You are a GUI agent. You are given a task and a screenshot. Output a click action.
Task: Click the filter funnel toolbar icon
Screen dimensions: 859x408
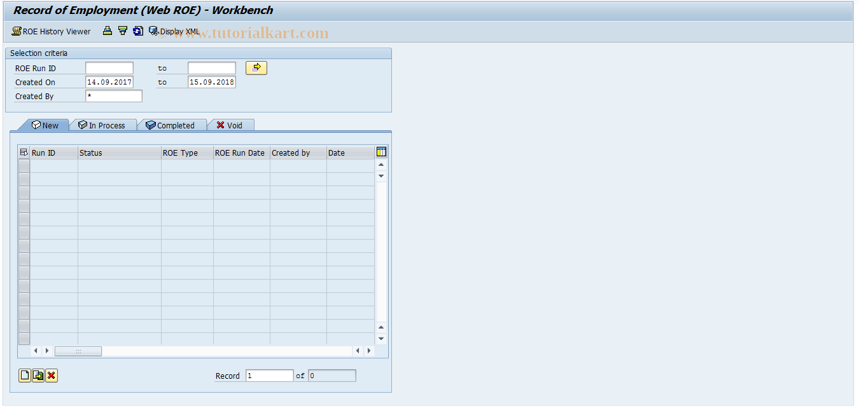tap(123, 31)
